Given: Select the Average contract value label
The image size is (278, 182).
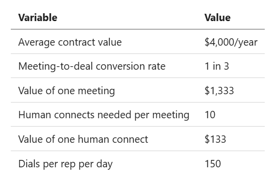Looking at the screenshot, I should 70,42.
